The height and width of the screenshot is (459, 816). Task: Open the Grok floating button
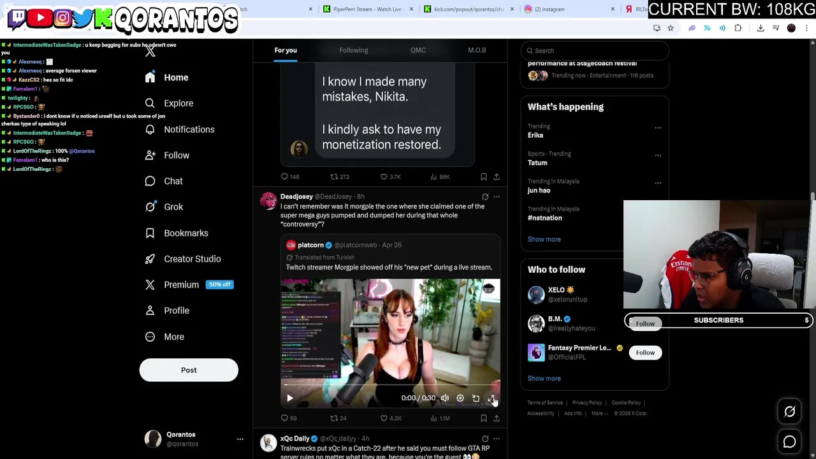[x=790, y=412]
